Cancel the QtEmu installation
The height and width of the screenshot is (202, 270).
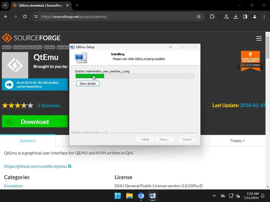(187, 139)
